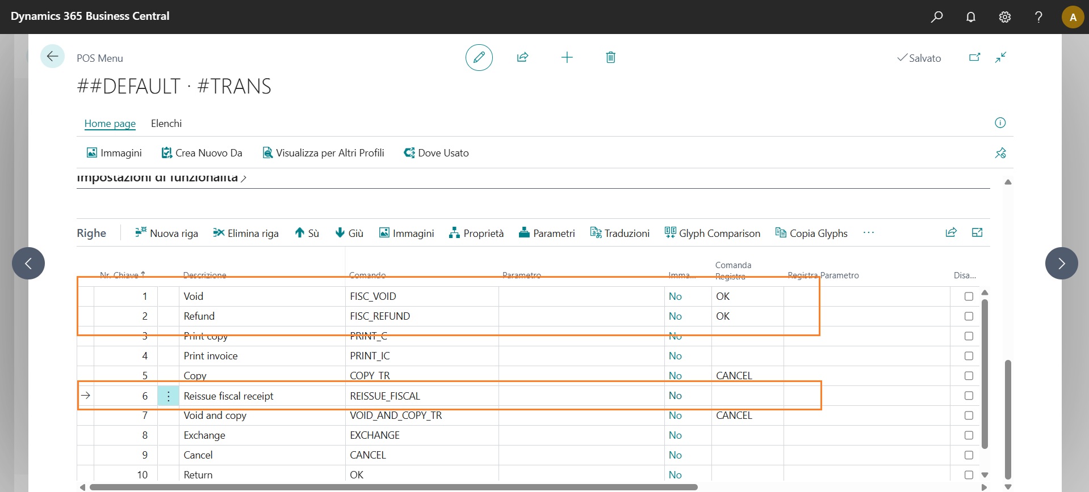Open the settings gear icon
1089x492 pixels.
click(x=1004, y=17)
